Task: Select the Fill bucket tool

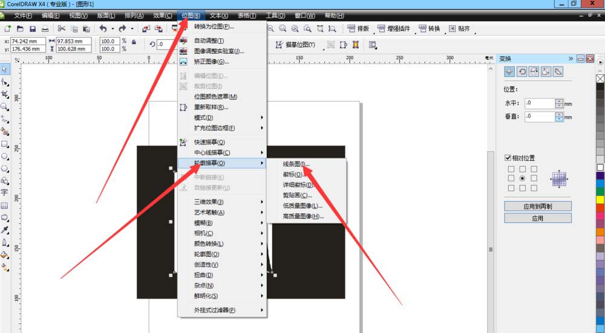Action: coord(5,255)
